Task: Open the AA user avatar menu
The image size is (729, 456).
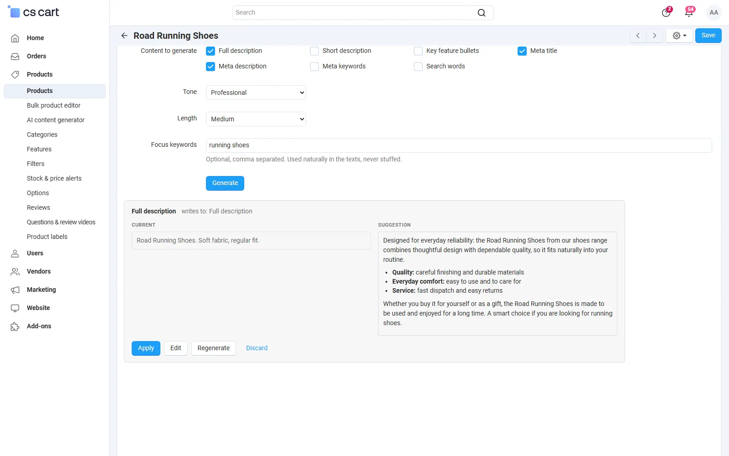Action: click(x=714, y=12)
